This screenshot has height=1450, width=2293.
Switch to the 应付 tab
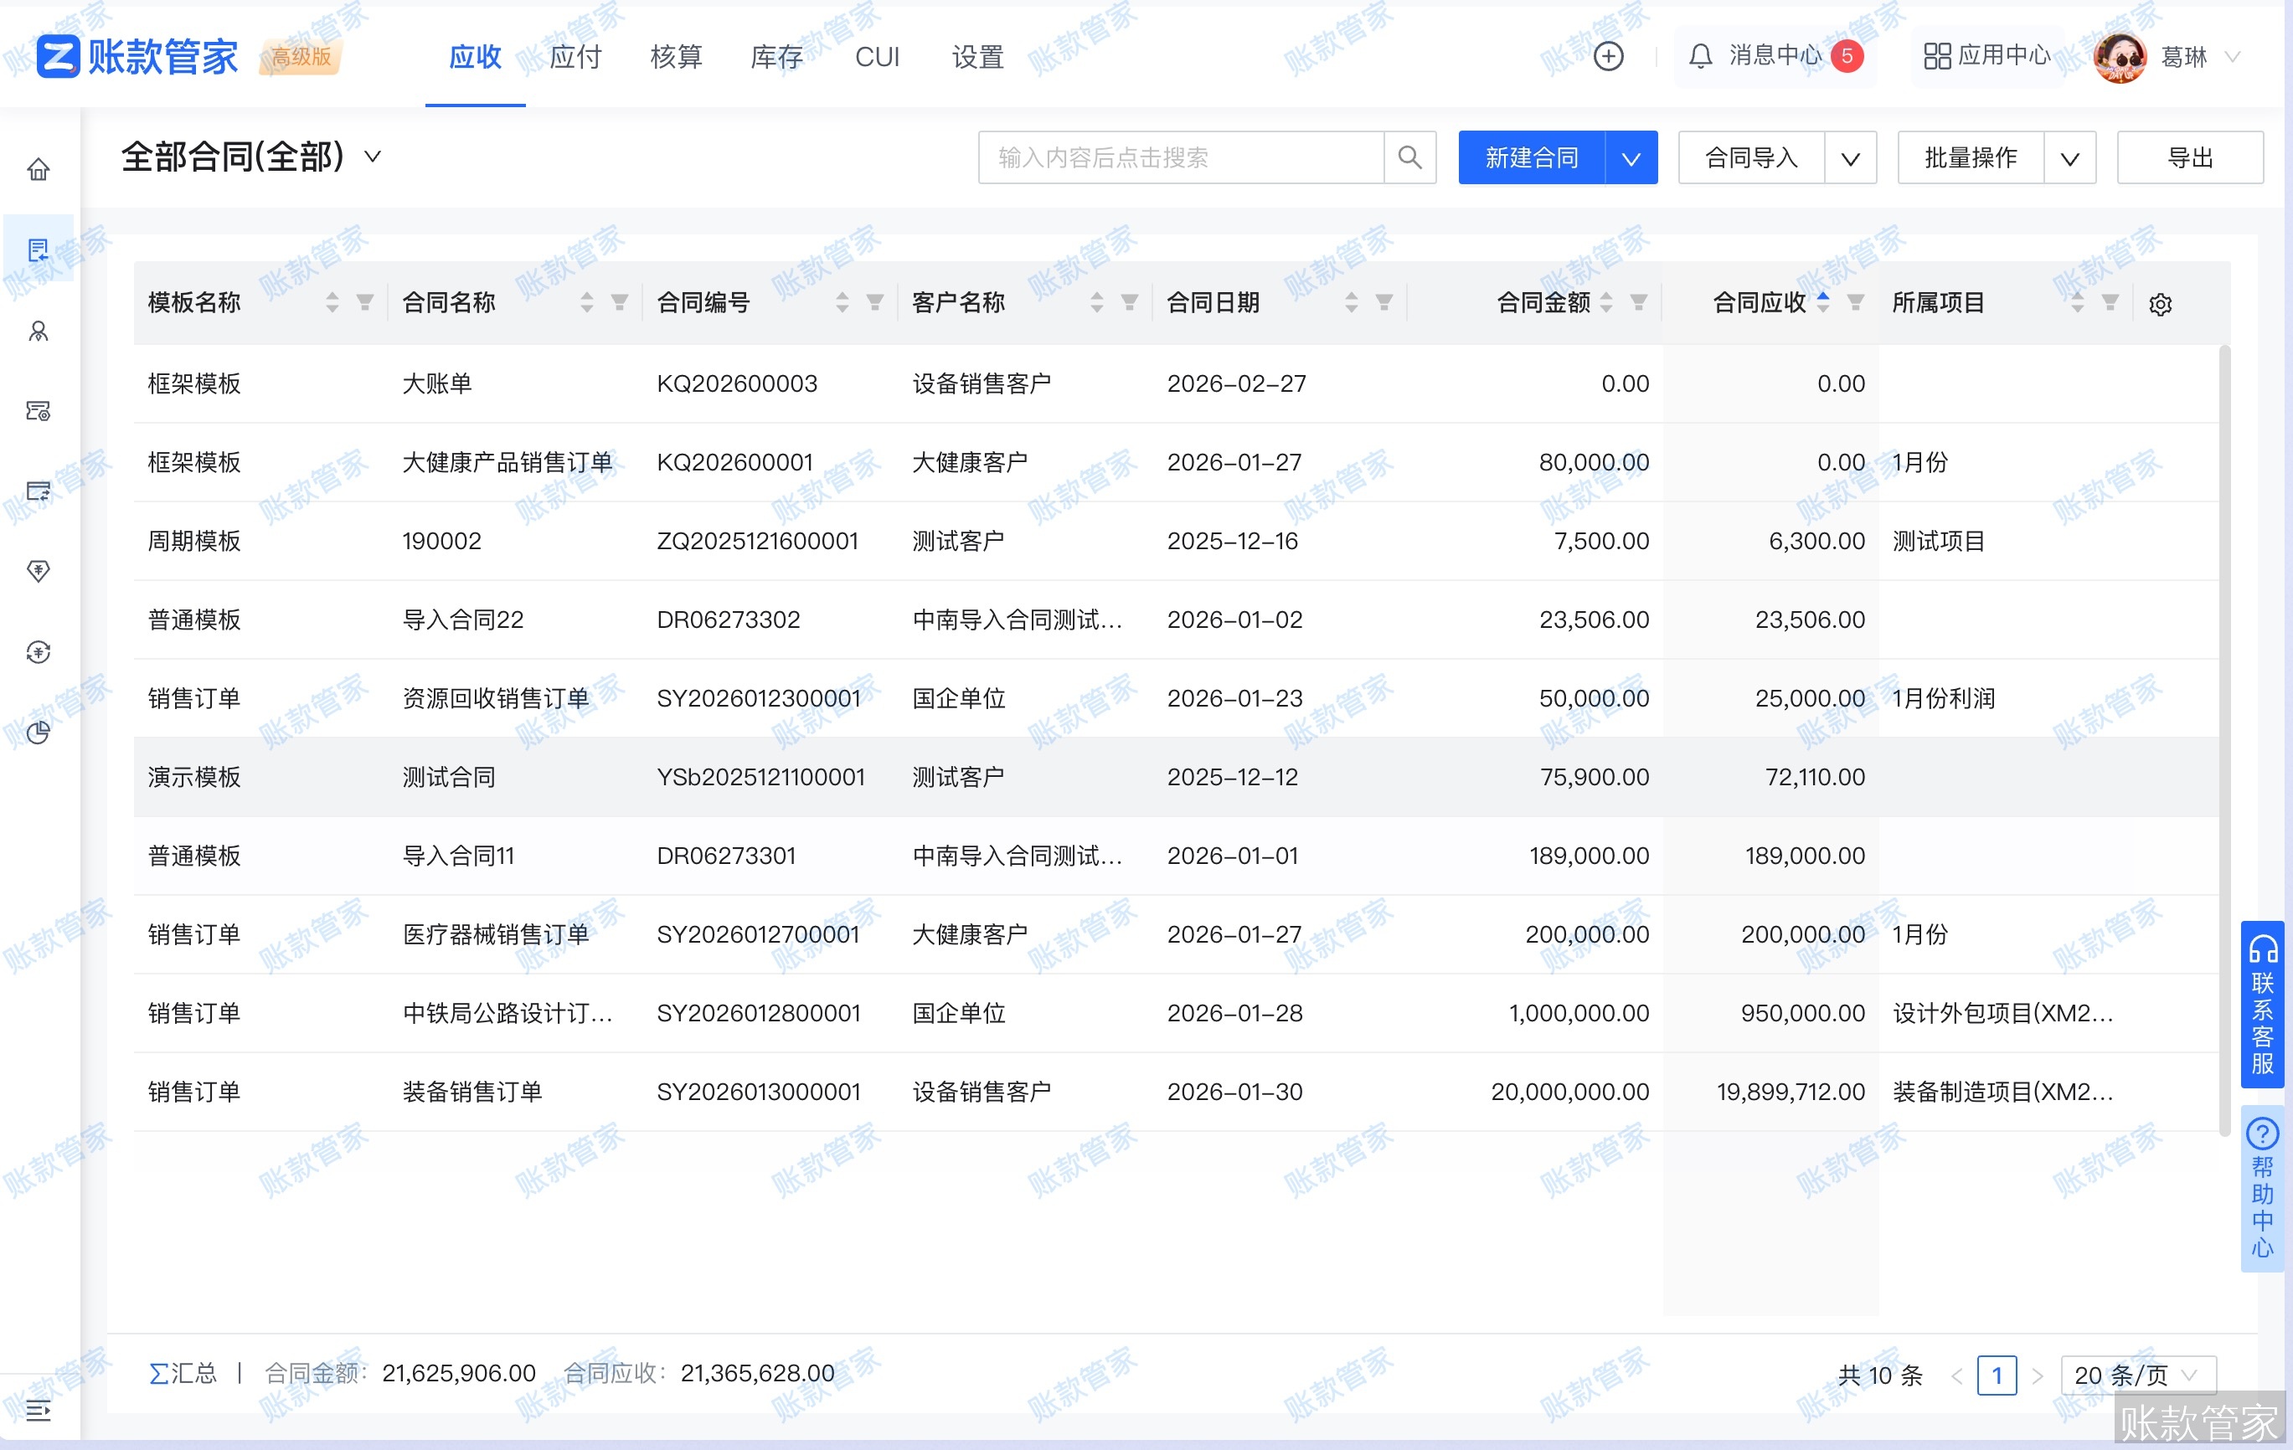pyautogui.click(x=575, y=57)
